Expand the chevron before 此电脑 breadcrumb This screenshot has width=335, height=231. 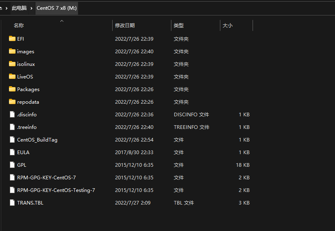click(7, 8)
